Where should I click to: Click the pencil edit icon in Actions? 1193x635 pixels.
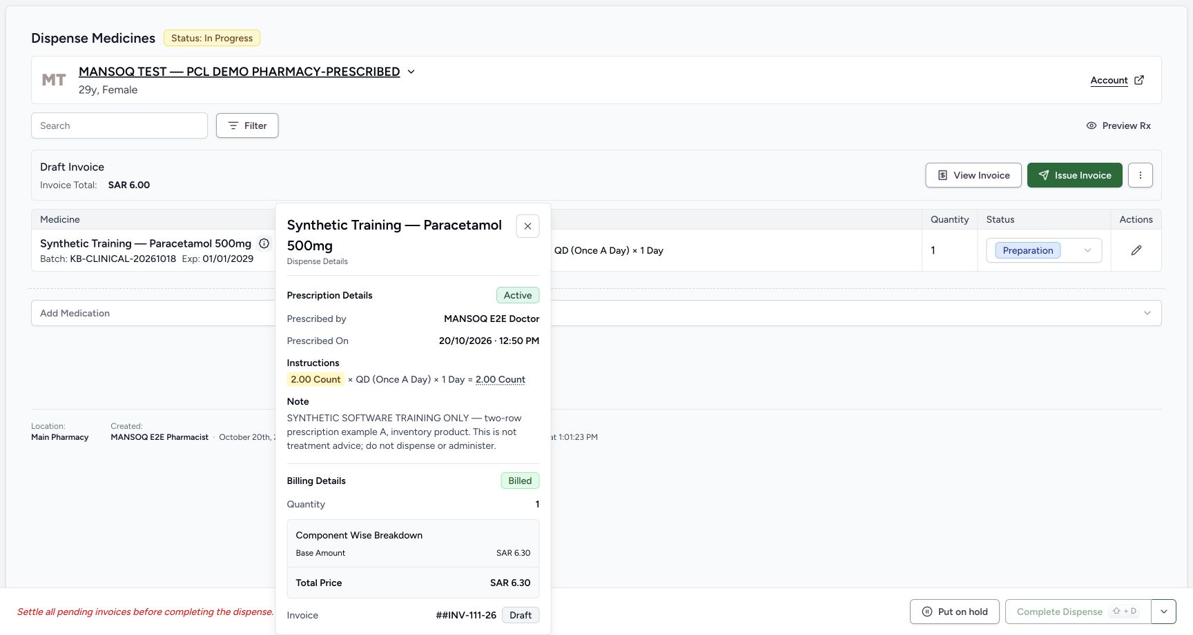point(1136,250)
